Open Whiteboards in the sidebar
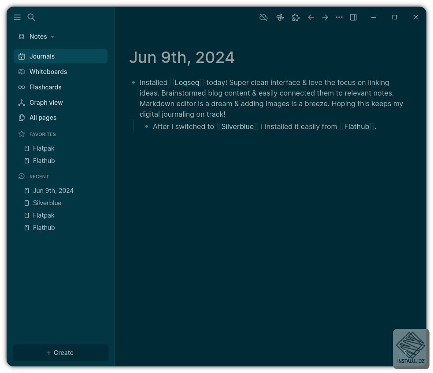Viewport: 433px width, 373px height. pos(60,72)
